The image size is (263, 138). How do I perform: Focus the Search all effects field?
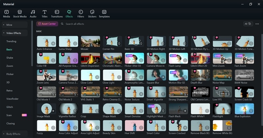(x=75, y=24)
